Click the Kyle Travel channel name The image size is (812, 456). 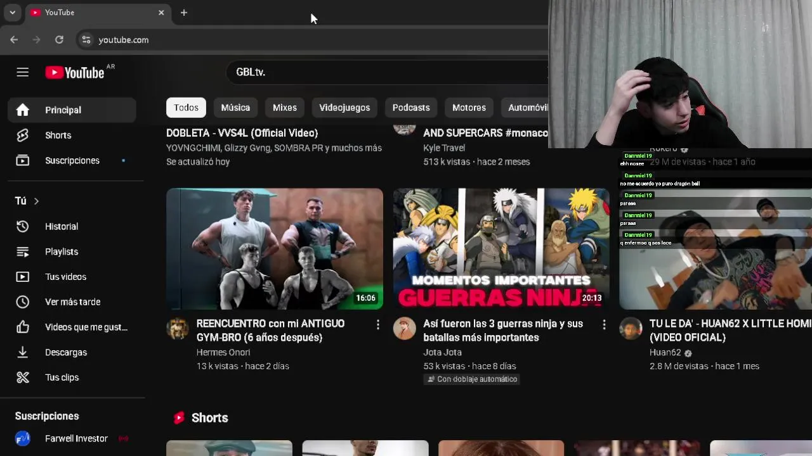[x=444, y=148]
